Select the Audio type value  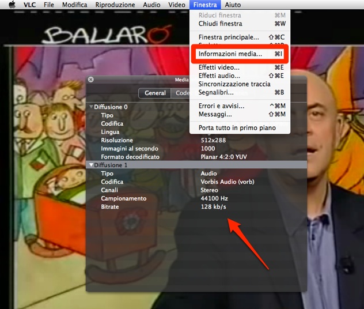coord(208,174)
